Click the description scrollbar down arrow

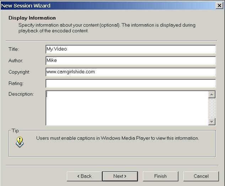coord(212,122)
